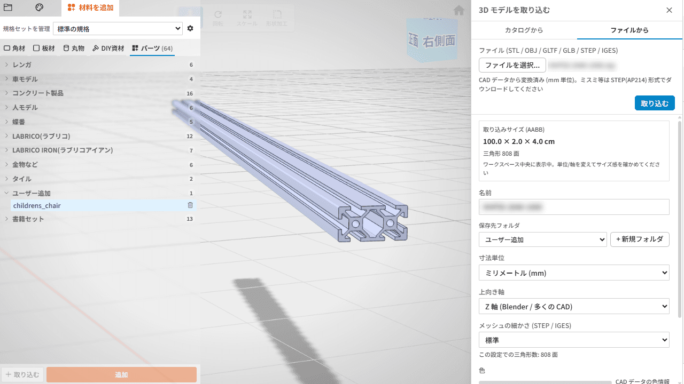Expand the 人モデル folder
The height and width of the screenshot is (384, 684).
pyautogui.click(x=99, y=108)
